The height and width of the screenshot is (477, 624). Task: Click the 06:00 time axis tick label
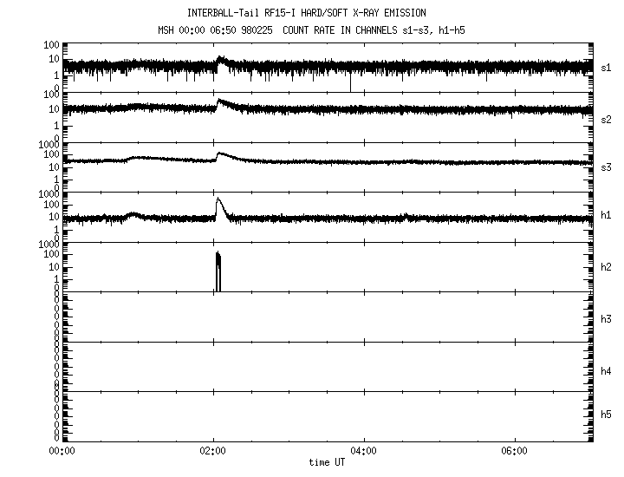(514, 451)
